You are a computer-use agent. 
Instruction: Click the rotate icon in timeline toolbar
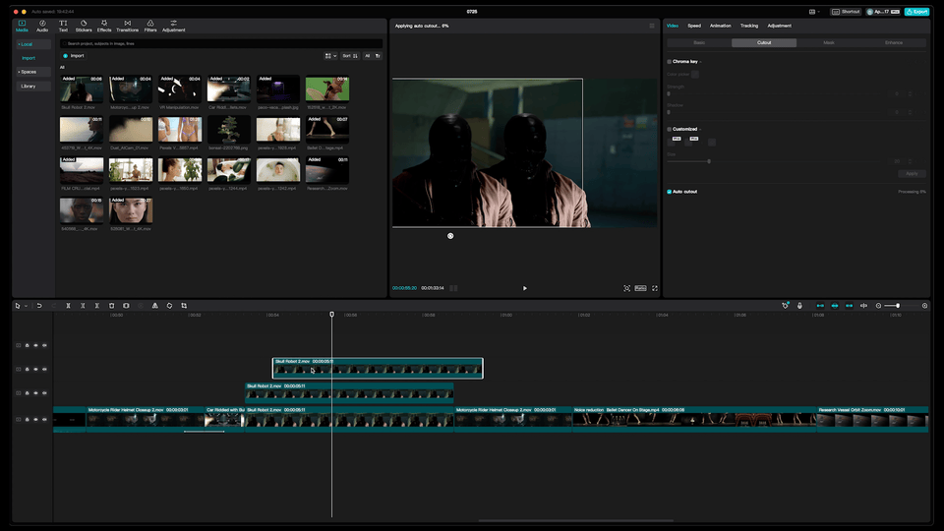[169, 306]
